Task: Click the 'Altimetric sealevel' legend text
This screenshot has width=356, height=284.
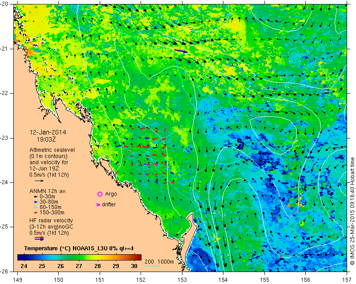Action: click(52, 150)
